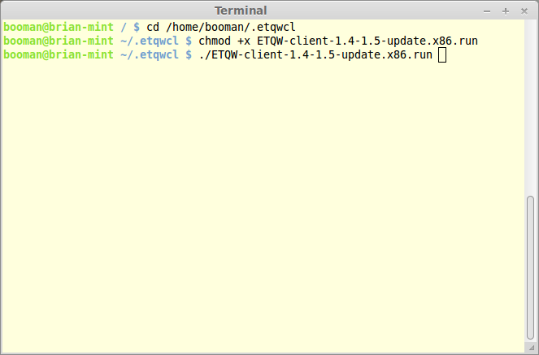This screenshot has width=539, height=355.
Task: Click the +x argument after chmod
Action: click(x=244, y=41)
